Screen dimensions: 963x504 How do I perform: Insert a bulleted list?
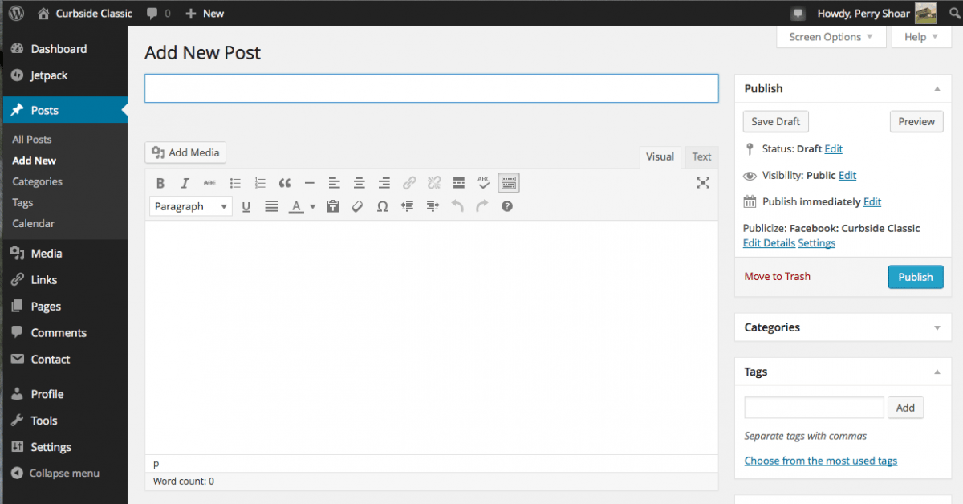234,183
